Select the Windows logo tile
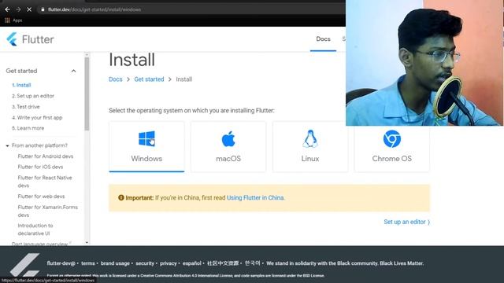Image resolution: width=504 pixels, height=283 pixels. tap(146, 147)
